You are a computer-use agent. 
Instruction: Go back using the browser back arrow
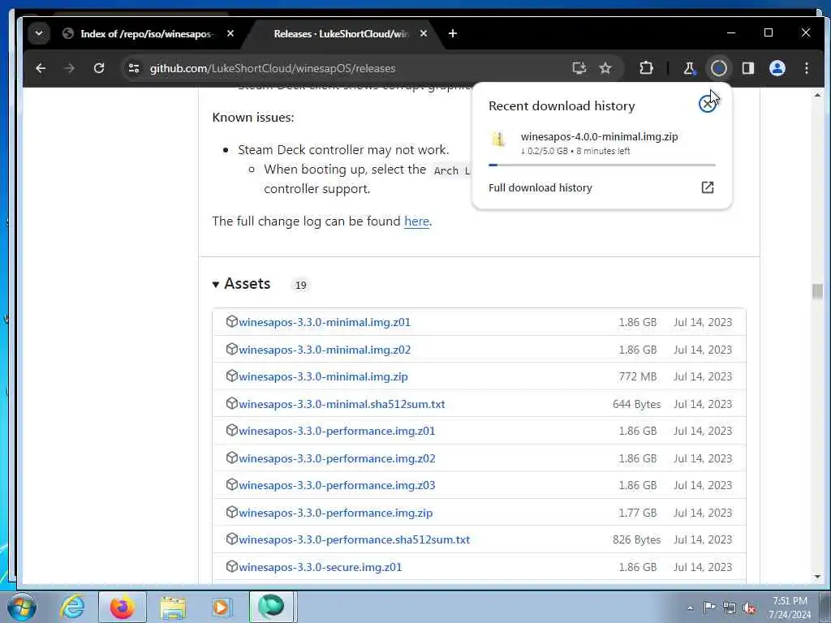(x=41, y=68)
